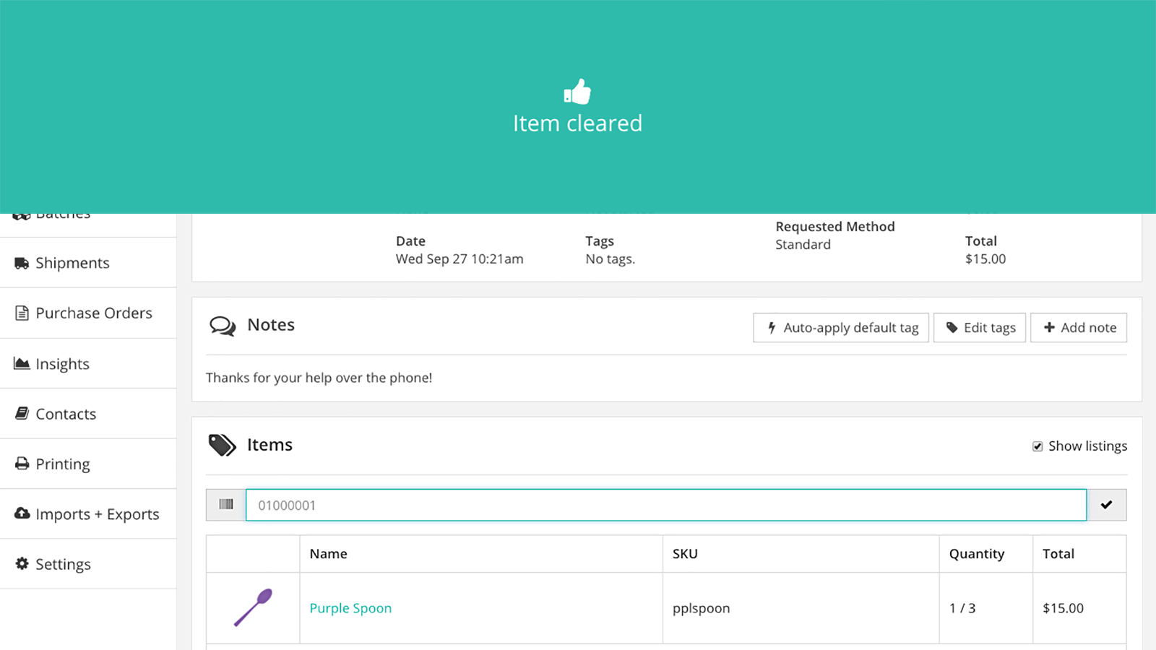
Task: Click the Printing printer icon
Action: tap(22, 464)
